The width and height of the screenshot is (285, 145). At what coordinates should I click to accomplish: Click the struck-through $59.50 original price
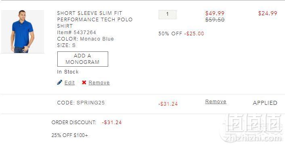215,20
